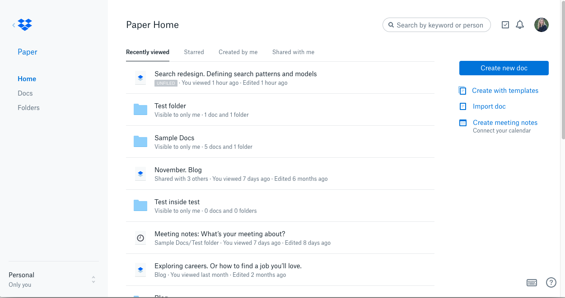Open the Test folder title

[x=170, y=106]
